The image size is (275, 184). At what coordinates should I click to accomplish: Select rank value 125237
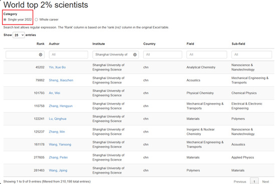[x=39, y=131]
